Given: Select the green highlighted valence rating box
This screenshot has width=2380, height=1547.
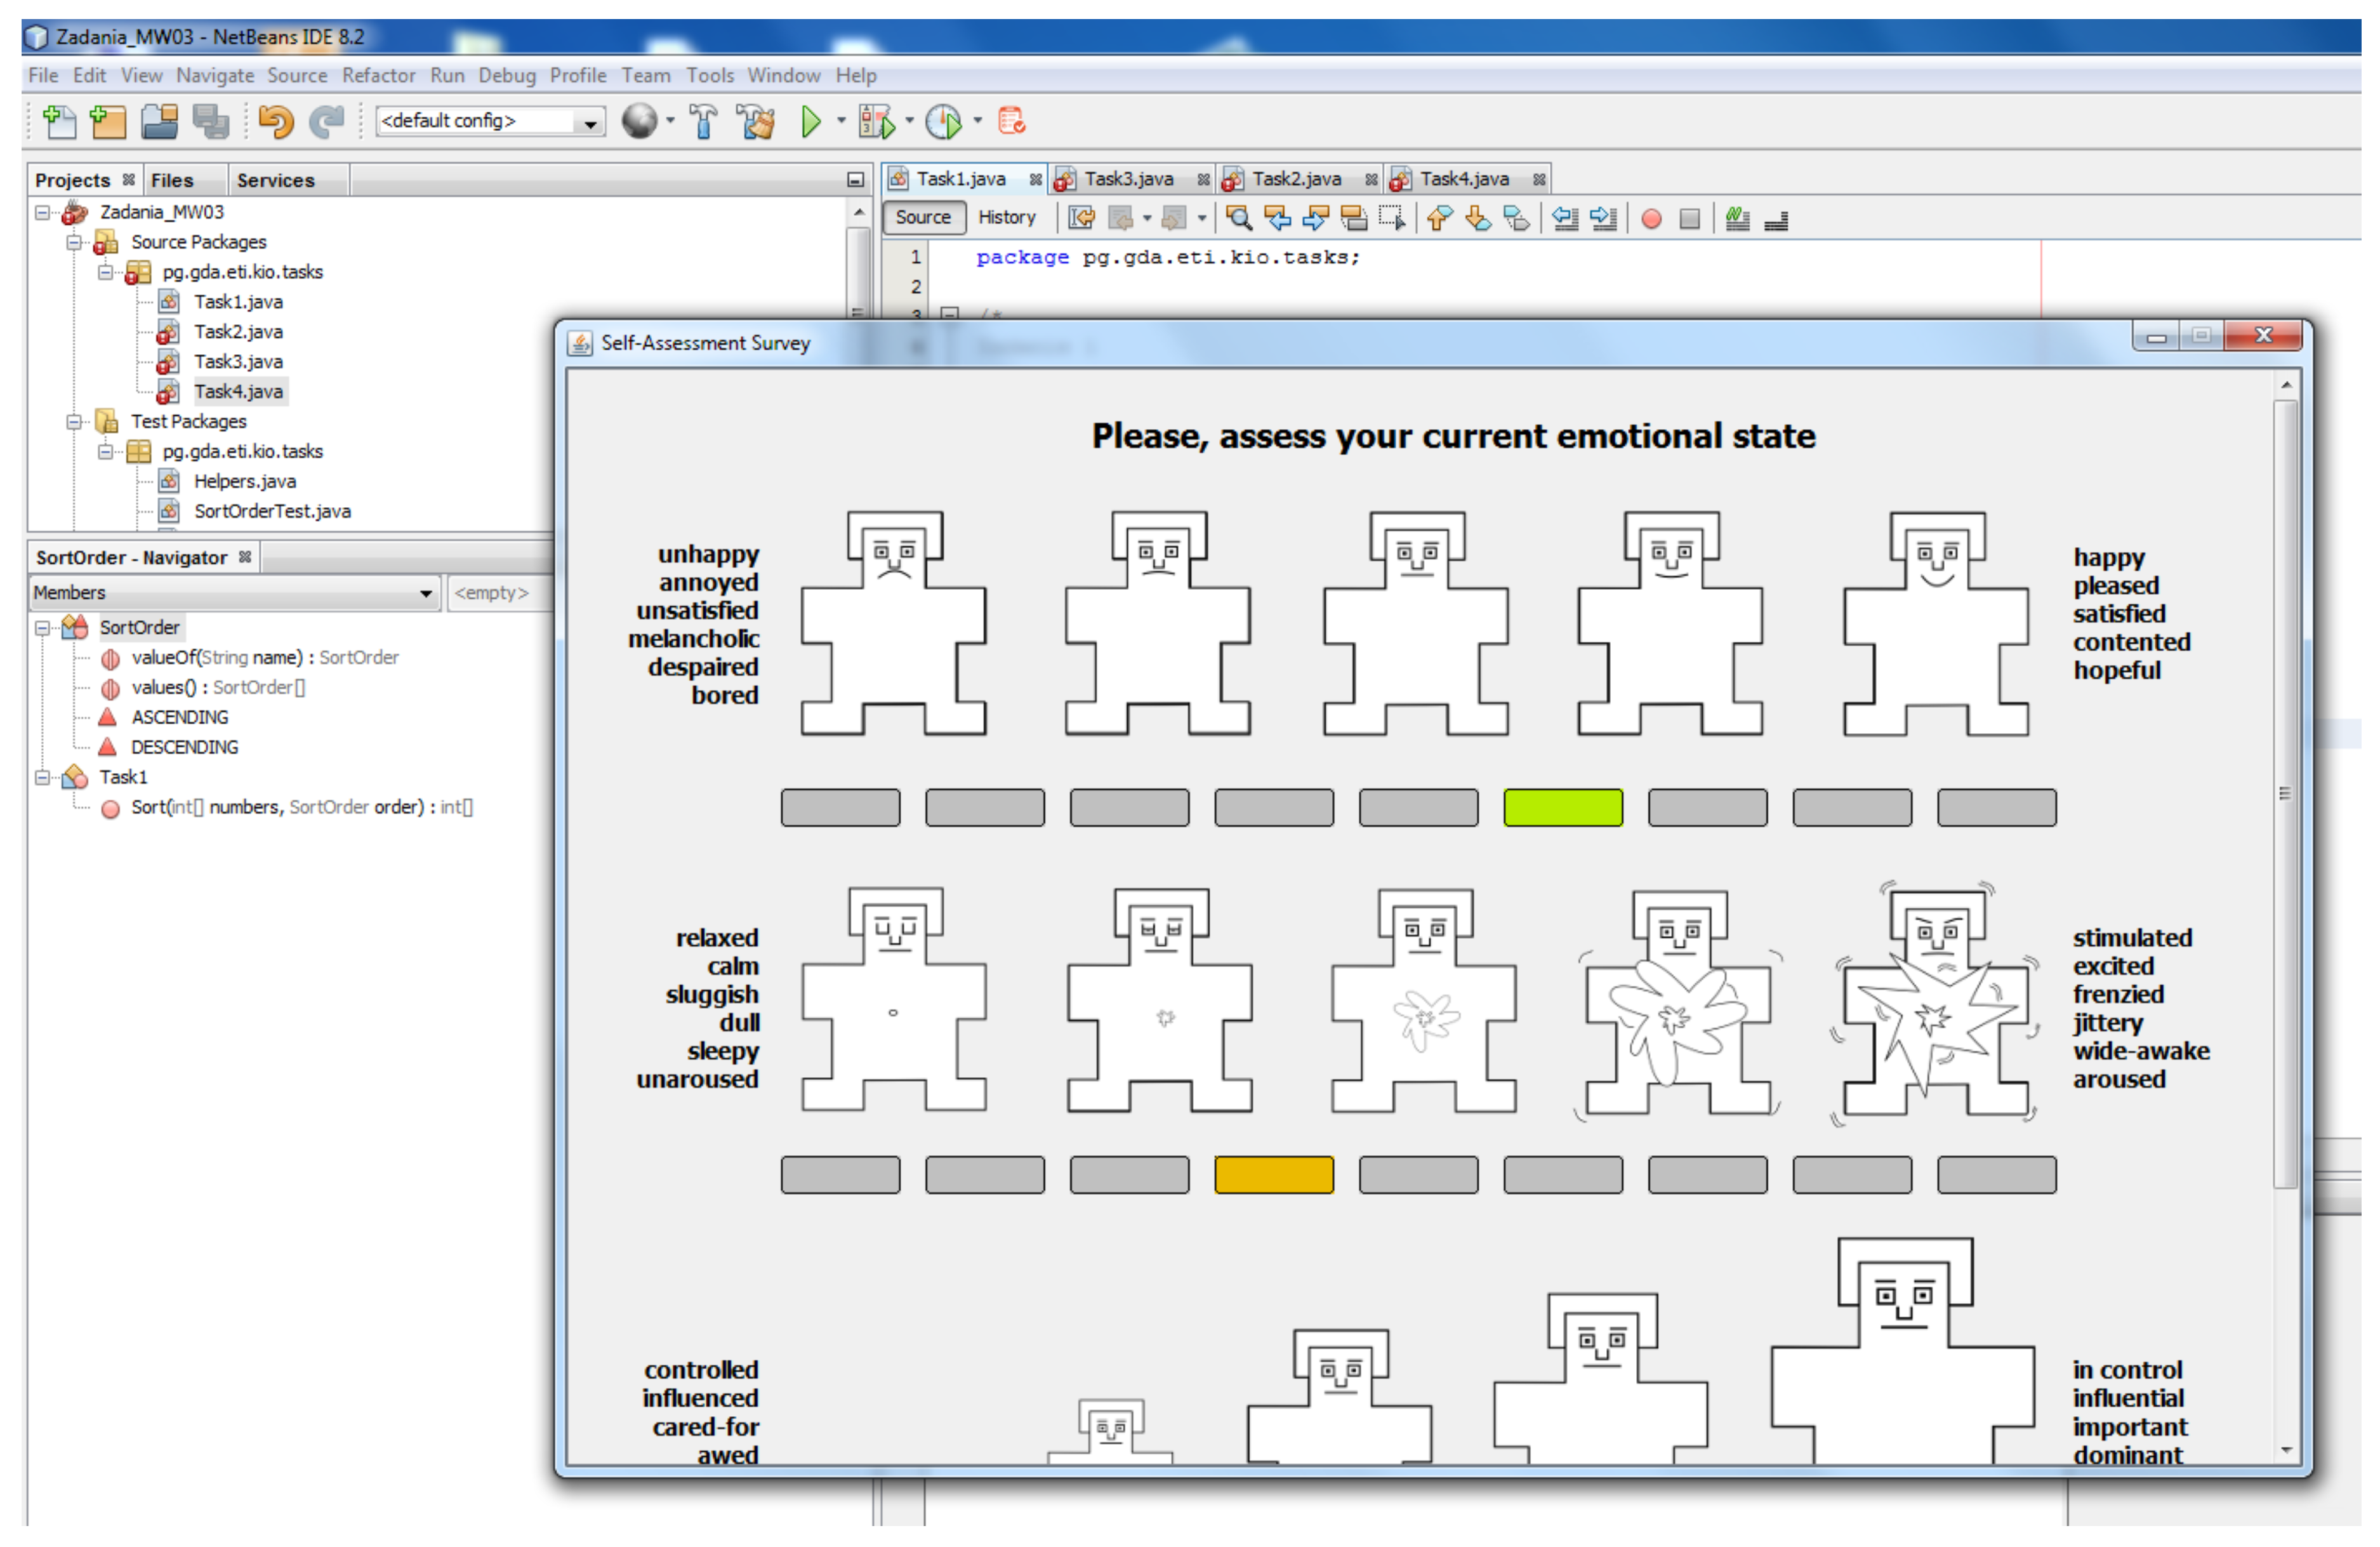Looking at the screenshot, I should 1563,808.
